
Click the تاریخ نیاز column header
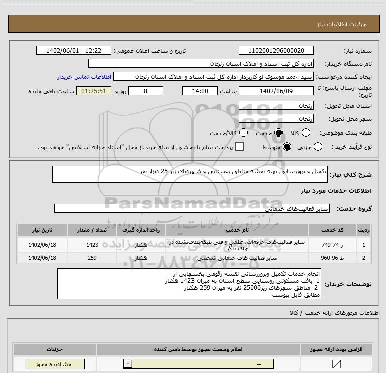pos(42,230)
